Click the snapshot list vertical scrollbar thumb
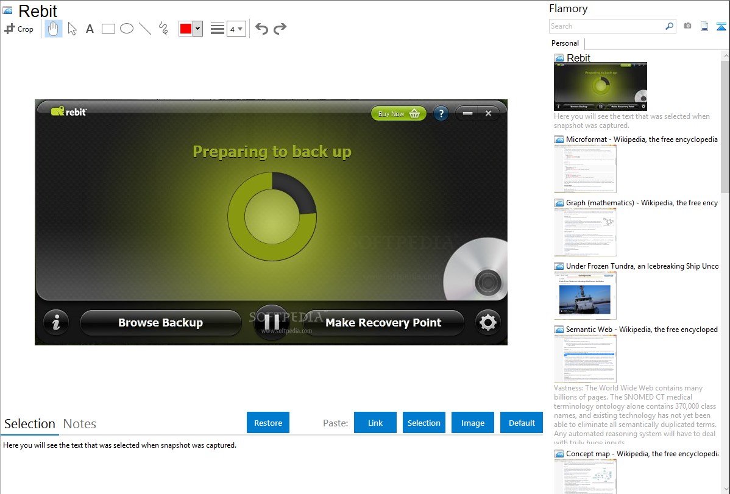This screenshot has width=730, height=494. tap(725, 125)
